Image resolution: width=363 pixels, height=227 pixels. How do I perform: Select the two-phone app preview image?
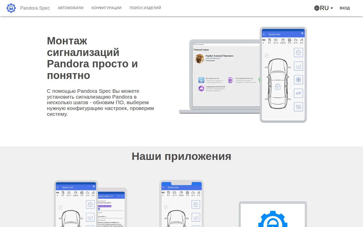coord(90,204)
